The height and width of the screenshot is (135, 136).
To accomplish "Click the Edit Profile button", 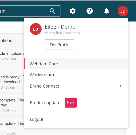I will point(59,45).
